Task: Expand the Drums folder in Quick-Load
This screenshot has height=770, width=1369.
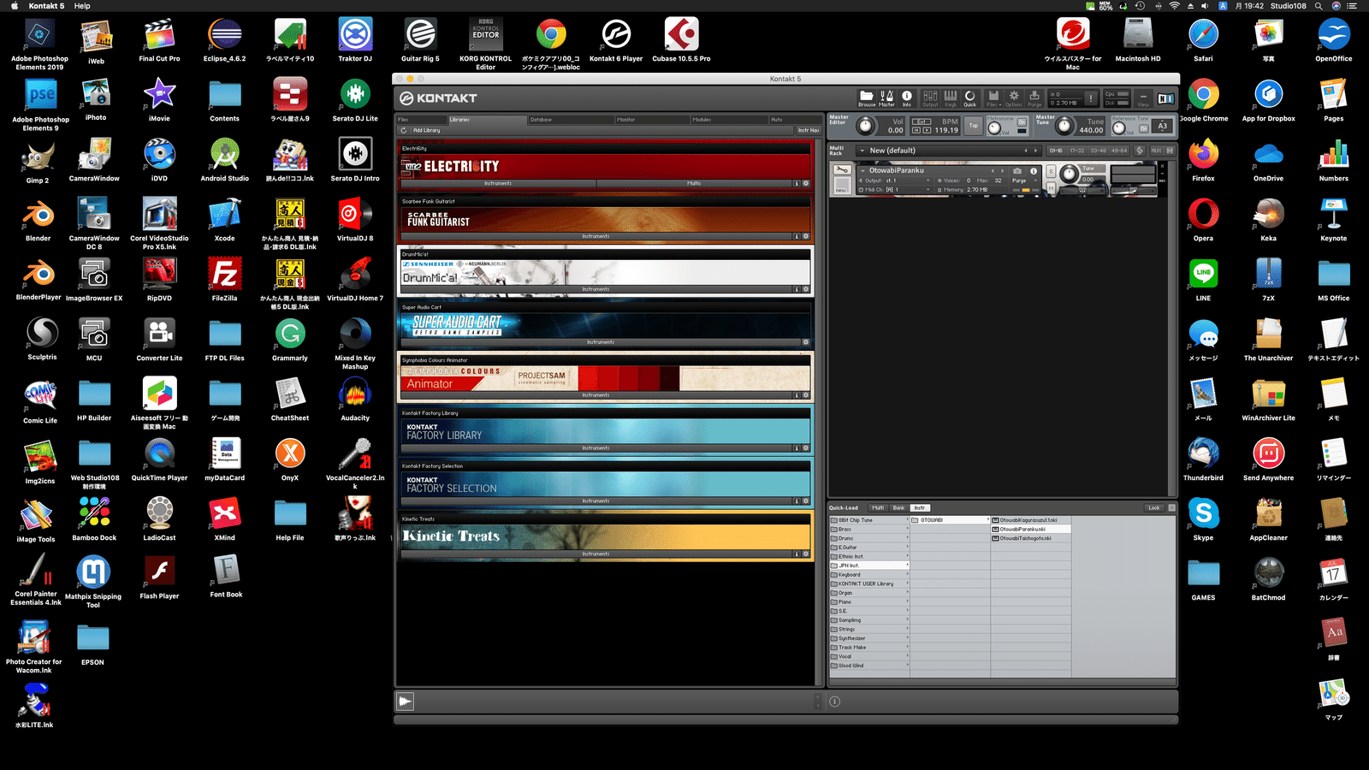Action: click(868, 538)
